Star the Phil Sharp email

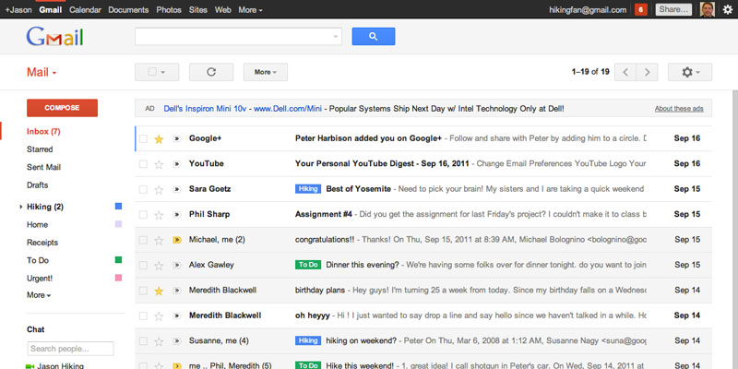point(159,215)
